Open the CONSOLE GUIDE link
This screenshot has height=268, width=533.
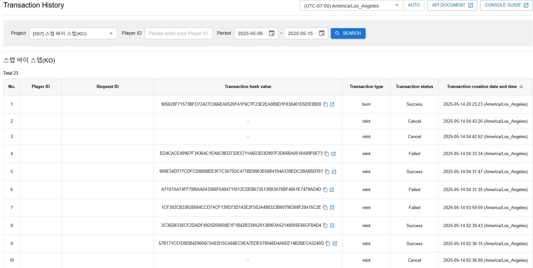point(506,5)
